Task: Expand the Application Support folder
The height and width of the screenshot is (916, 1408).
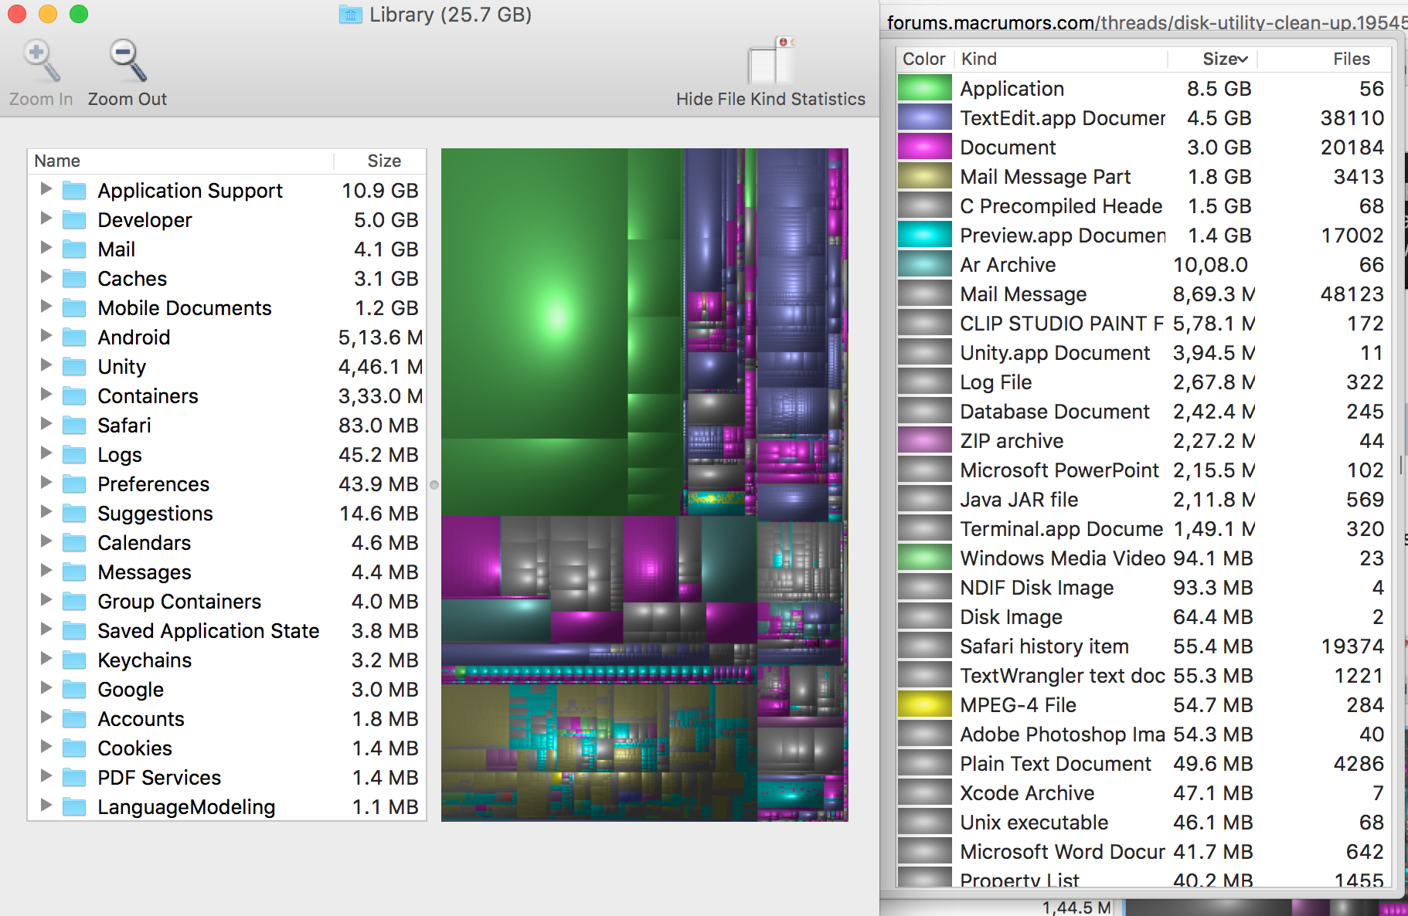Action: coord(46,188)
